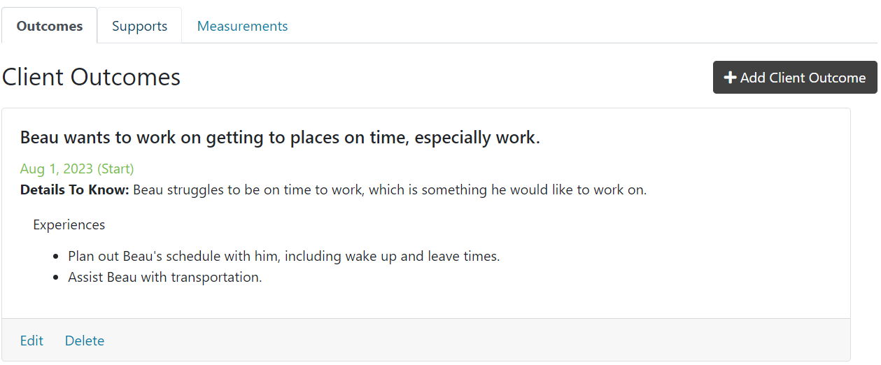Click the green (Start) label
Screen dimensions: 881x365
115,169
